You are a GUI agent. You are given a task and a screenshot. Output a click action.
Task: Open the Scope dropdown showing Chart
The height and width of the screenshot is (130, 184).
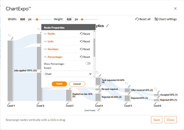point(68,74)
